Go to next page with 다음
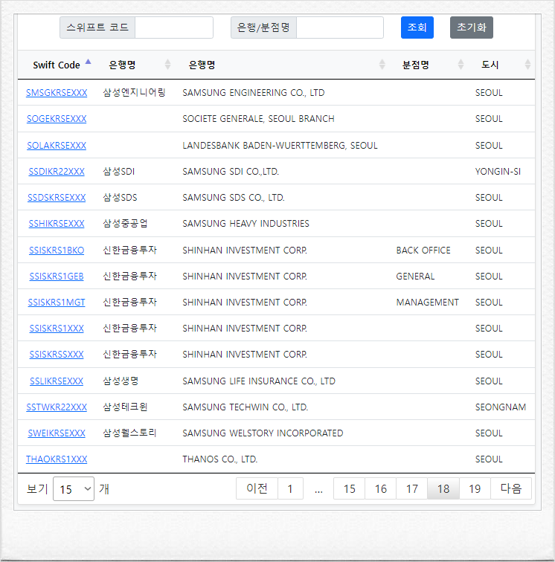This screenshot has width=555, height=562. [511, 488]
